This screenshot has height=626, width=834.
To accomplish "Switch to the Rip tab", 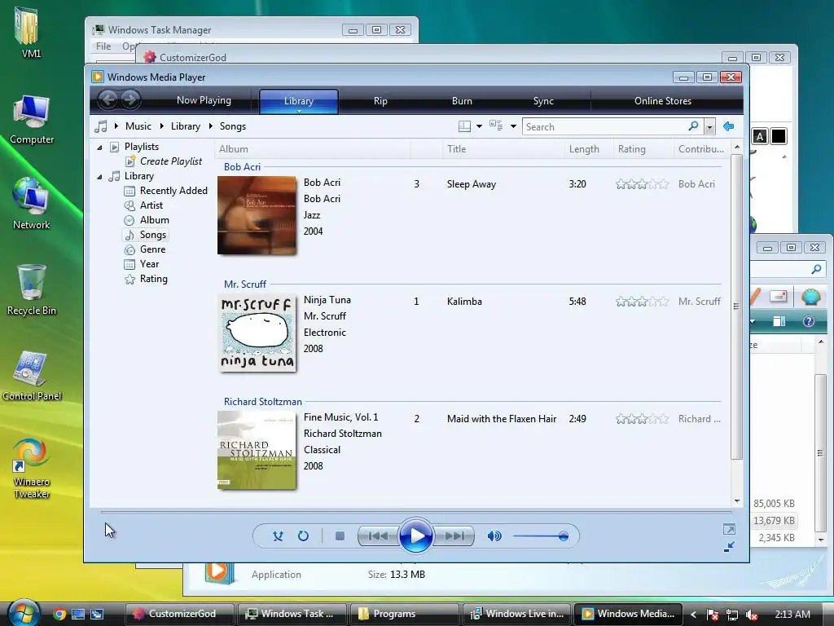I will click(380, 100).
